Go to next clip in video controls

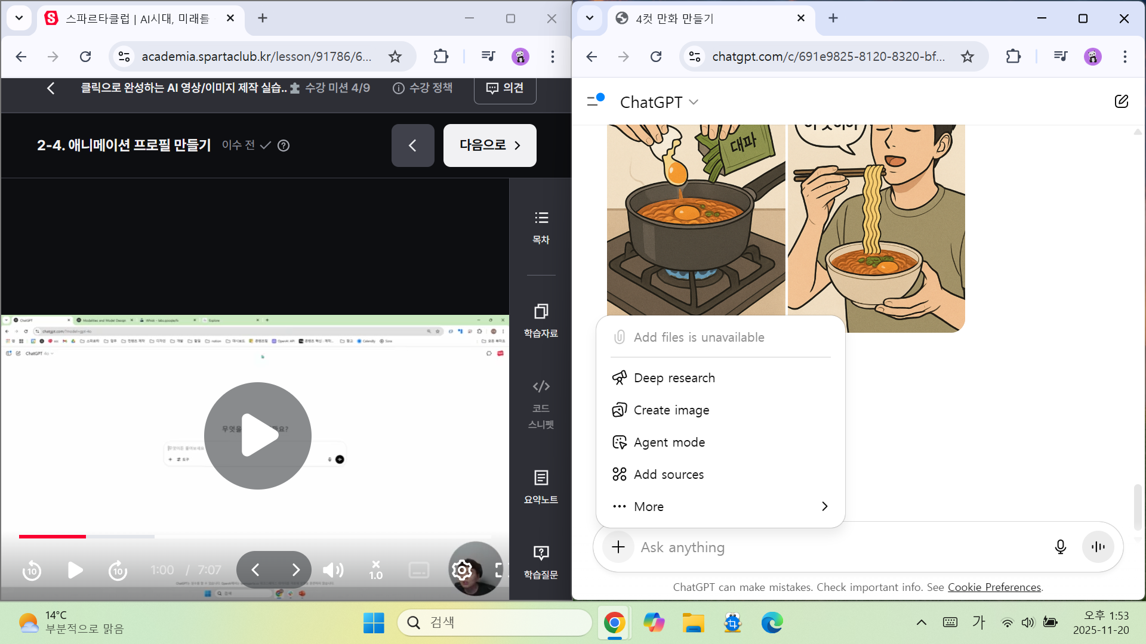[295, 570]
